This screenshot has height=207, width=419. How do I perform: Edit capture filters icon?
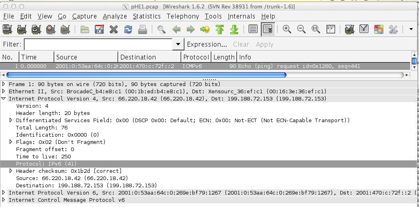tap(350, 29)
